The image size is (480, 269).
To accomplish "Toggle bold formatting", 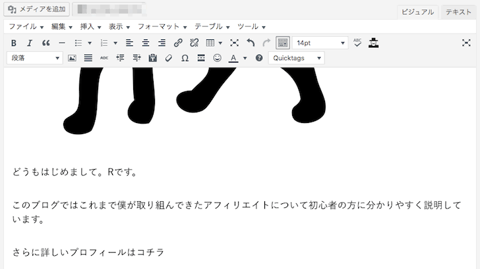I will (13, 43).
